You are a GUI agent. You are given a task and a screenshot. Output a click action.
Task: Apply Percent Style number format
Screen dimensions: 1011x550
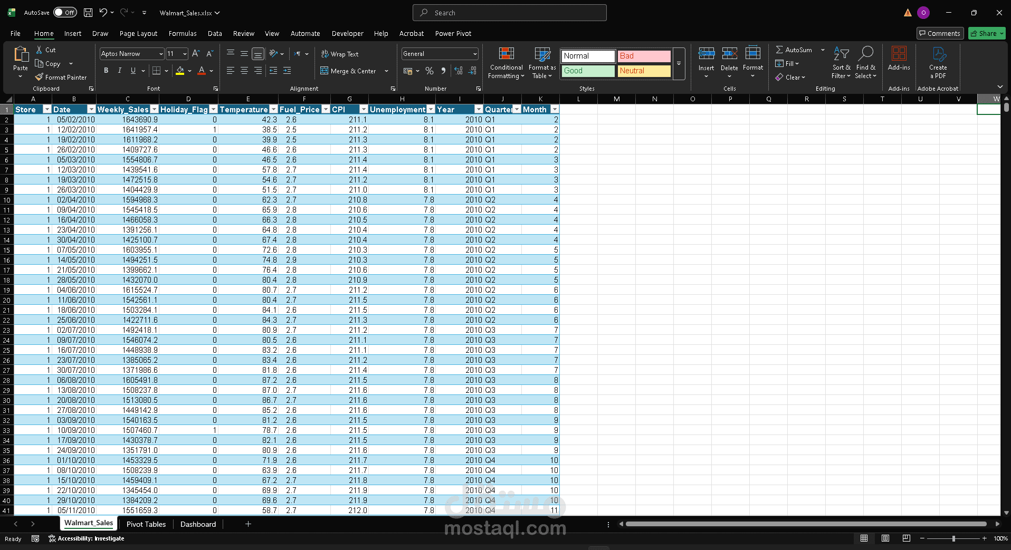click(430, 71)
